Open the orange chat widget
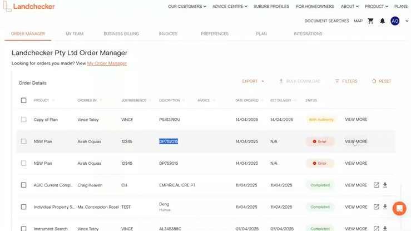The image size is (411, 231). [399, 208]
